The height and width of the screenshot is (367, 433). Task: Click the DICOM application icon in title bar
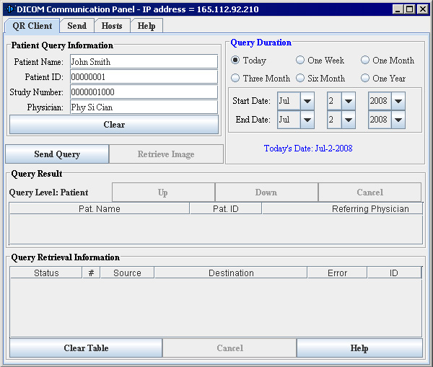(x=9, y=9)
